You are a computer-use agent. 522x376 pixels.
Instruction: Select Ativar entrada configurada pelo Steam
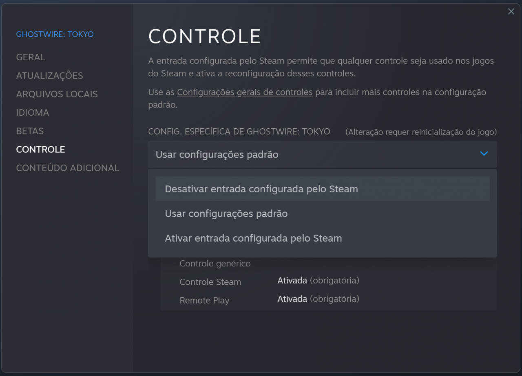253,238
